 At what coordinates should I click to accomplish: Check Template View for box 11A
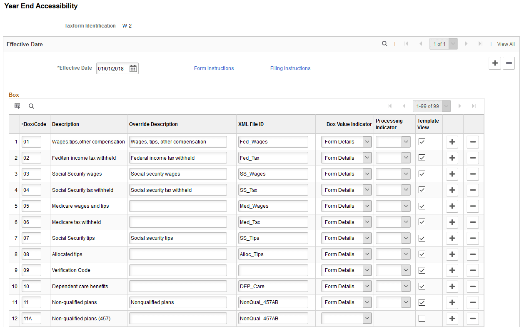tap(422, 318)
